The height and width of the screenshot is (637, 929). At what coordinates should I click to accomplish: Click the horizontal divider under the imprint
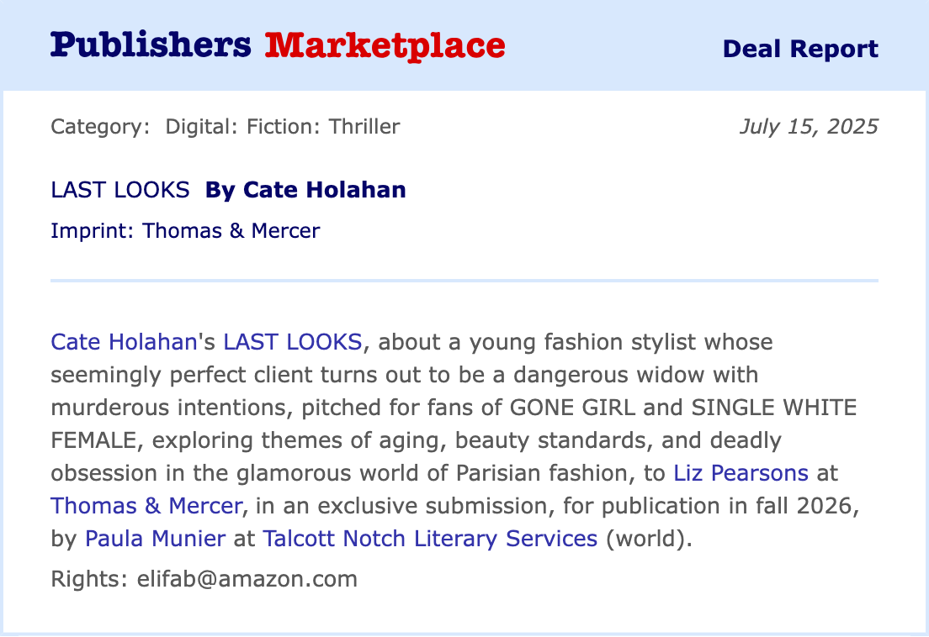pos(464,280)
